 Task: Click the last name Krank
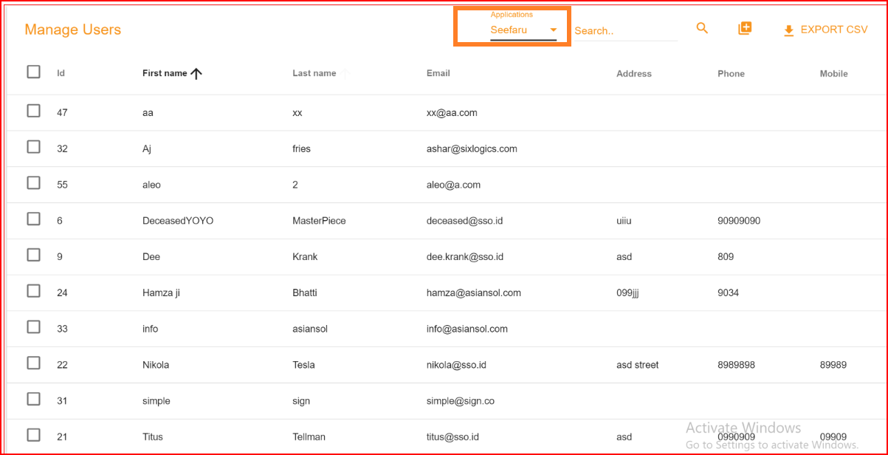(x=305, y=257)
